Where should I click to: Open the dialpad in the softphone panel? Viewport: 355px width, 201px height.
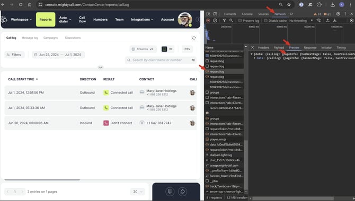click(x=170, y=191)
